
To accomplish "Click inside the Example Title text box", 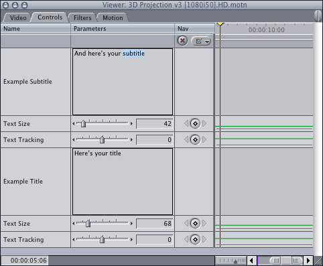I will click(123, 182).
